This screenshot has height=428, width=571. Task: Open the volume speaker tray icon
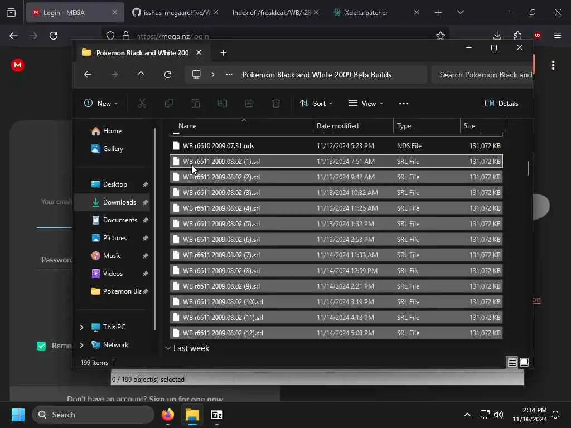(x=499, y=415)
